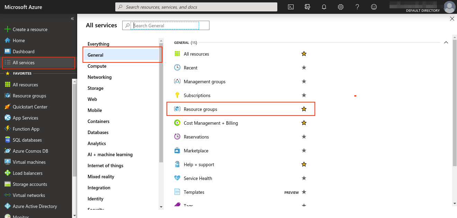Open the account avatar menu
The height and width of the screenshot is (218, 457).
point(449,7)
